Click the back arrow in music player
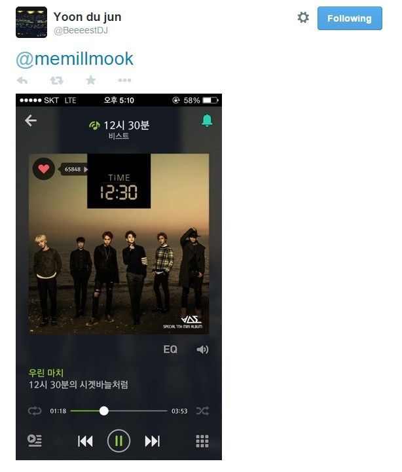402x472 pixels. 31,120
